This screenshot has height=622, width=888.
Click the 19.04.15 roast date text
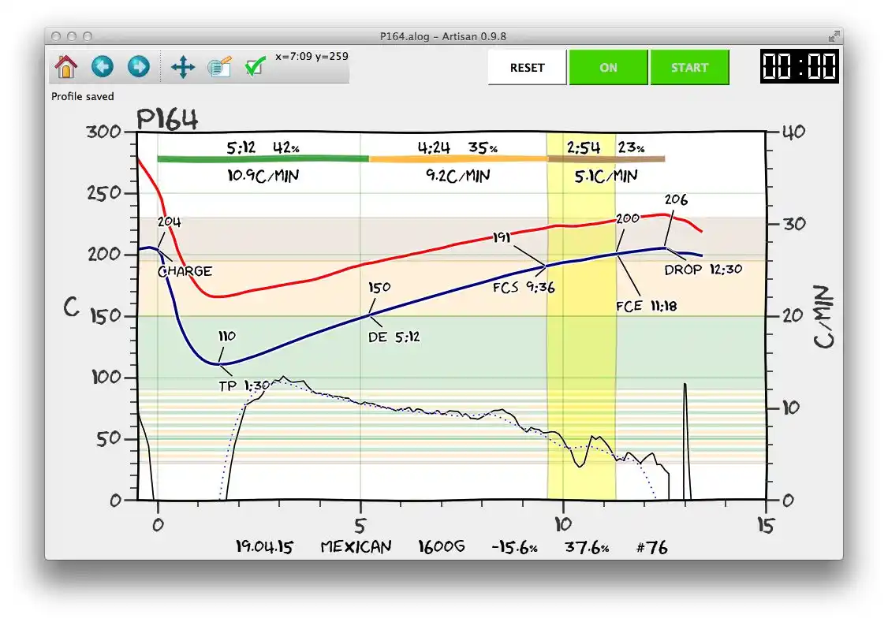point(264,547)
